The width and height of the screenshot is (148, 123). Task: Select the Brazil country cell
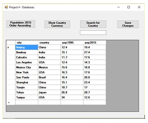coord(49,78)
